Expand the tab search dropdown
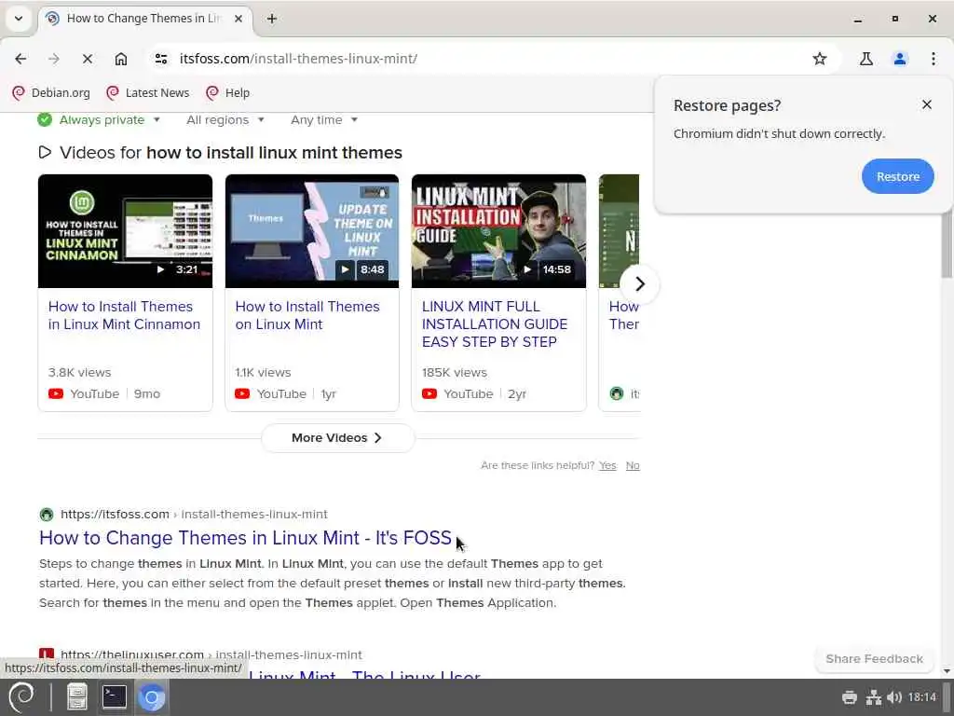The height and width of the screenshot is (716, 954). tap(19, 19)
